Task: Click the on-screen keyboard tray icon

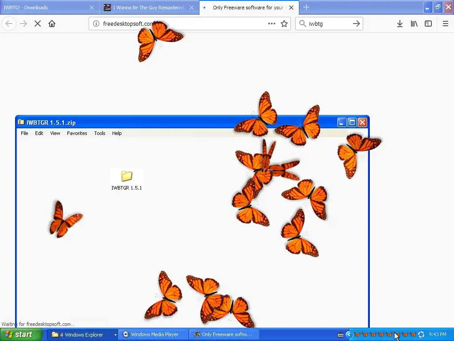Action: tap(340, 335)
